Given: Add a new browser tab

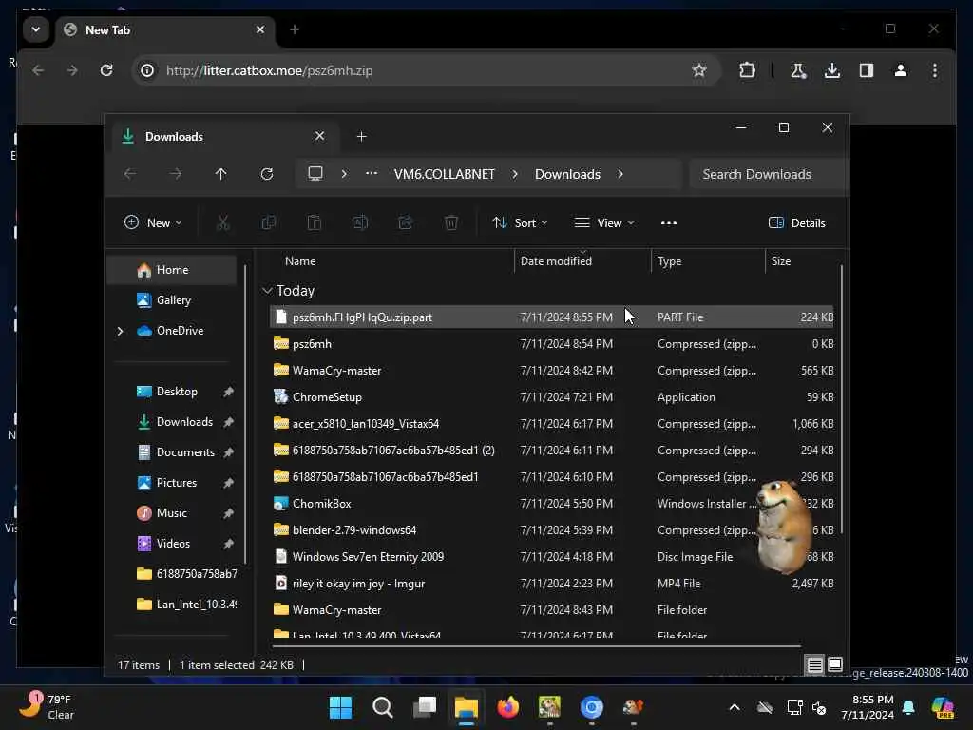Looking at the screenshot, I should tap(295, 29).
